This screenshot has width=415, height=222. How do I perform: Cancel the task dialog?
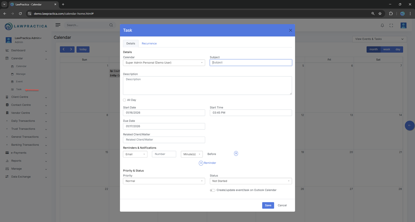(x=282, y=205)
